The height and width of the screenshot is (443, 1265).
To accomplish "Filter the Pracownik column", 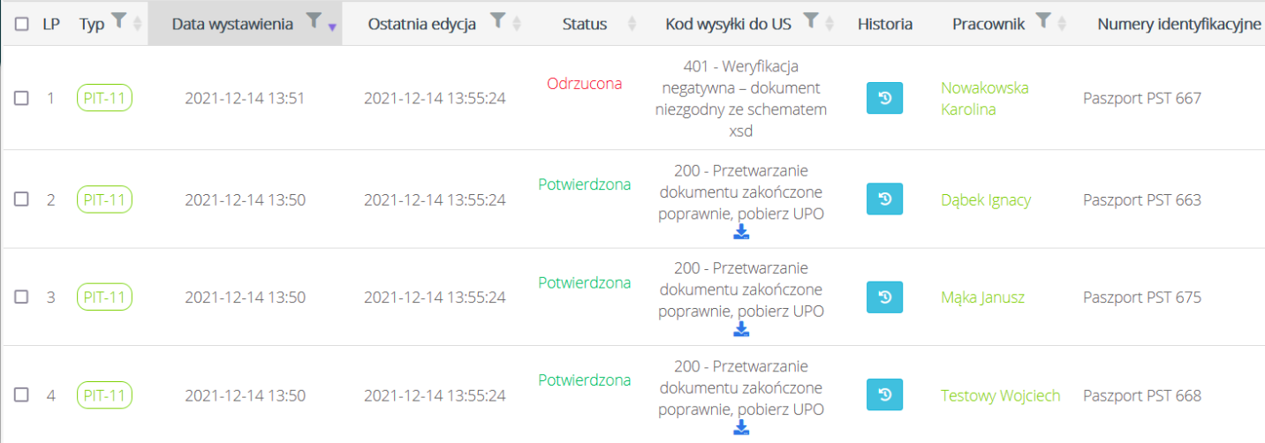I will 1042,21.
